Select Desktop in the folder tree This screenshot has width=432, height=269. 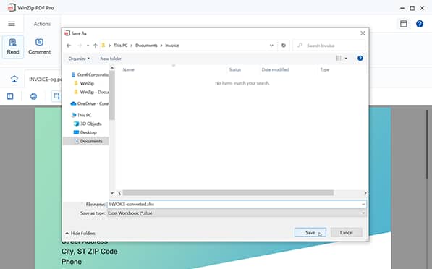85,132
